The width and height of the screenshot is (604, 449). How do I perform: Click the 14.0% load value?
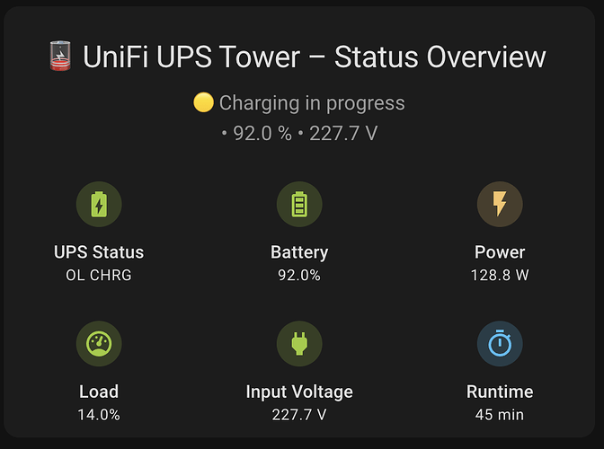point(99,414)
